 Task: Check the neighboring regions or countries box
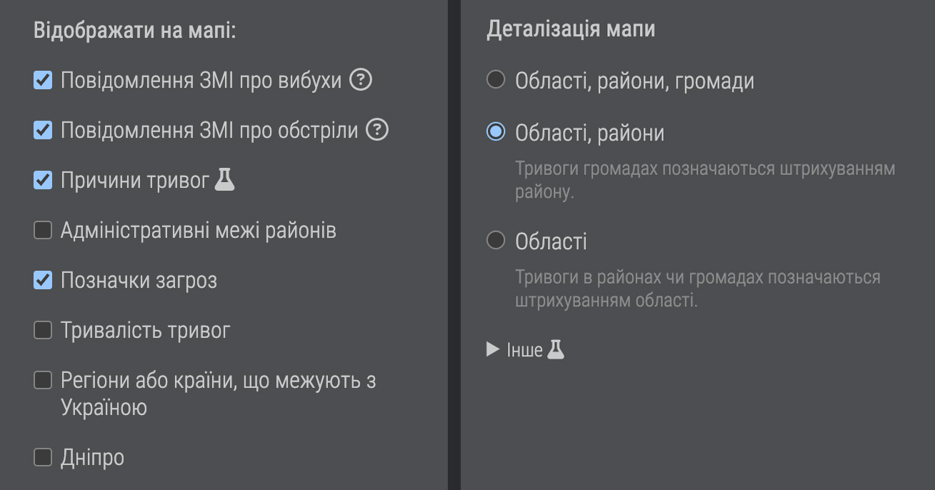coord(43,380)
